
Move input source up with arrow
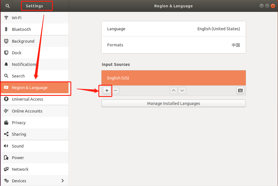(174, 90)
